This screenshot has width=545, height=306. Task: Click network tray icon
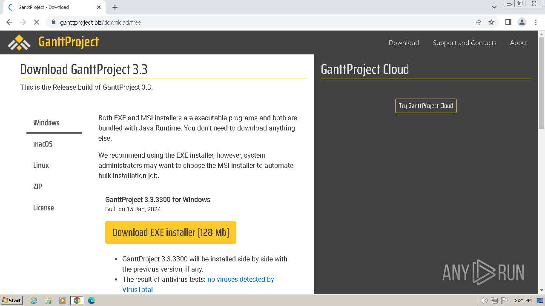pyautogui.click(x=494, y=300)
